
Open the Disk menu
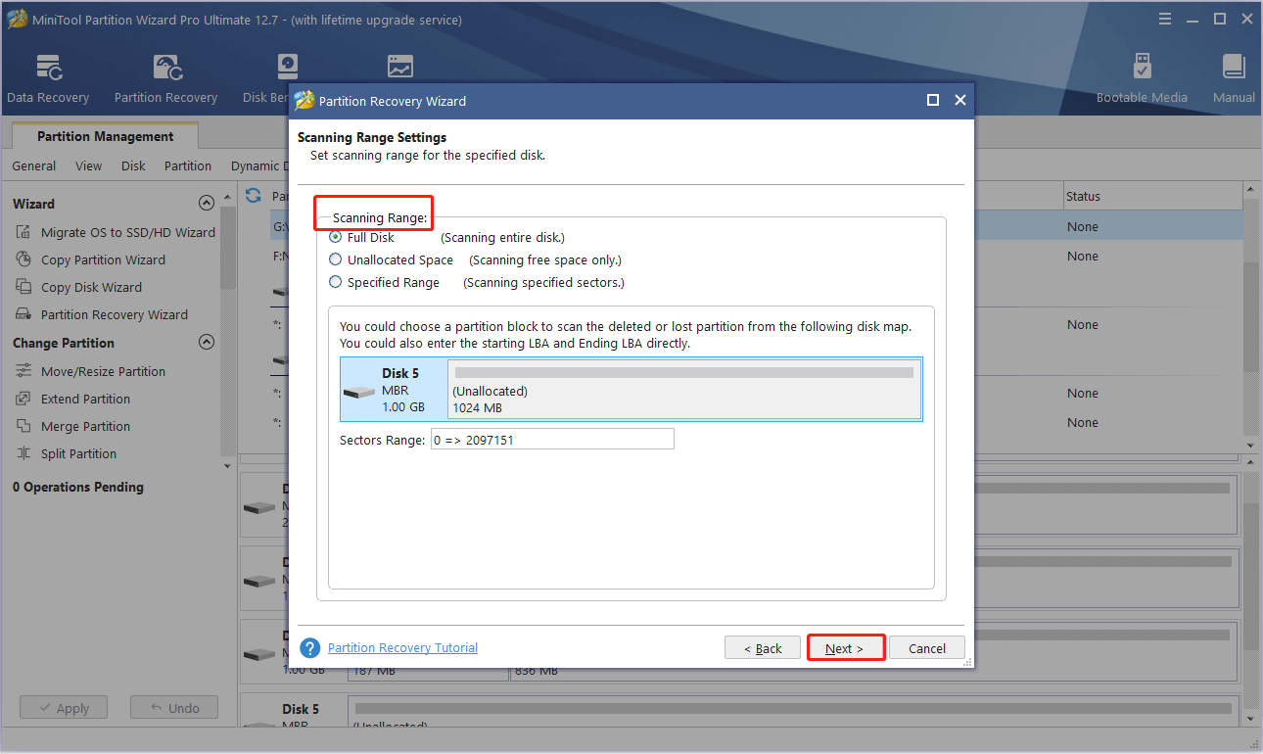(133, 165)
